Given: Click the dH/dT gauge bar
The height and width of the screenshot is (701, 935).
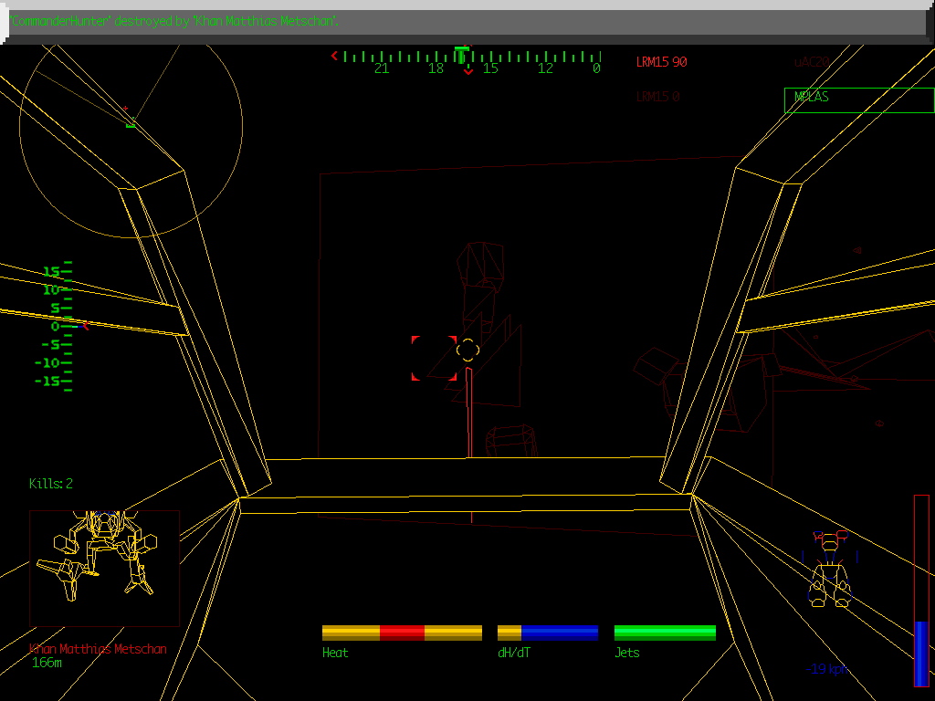Looking at the screenshot, I should click(547, 633).
